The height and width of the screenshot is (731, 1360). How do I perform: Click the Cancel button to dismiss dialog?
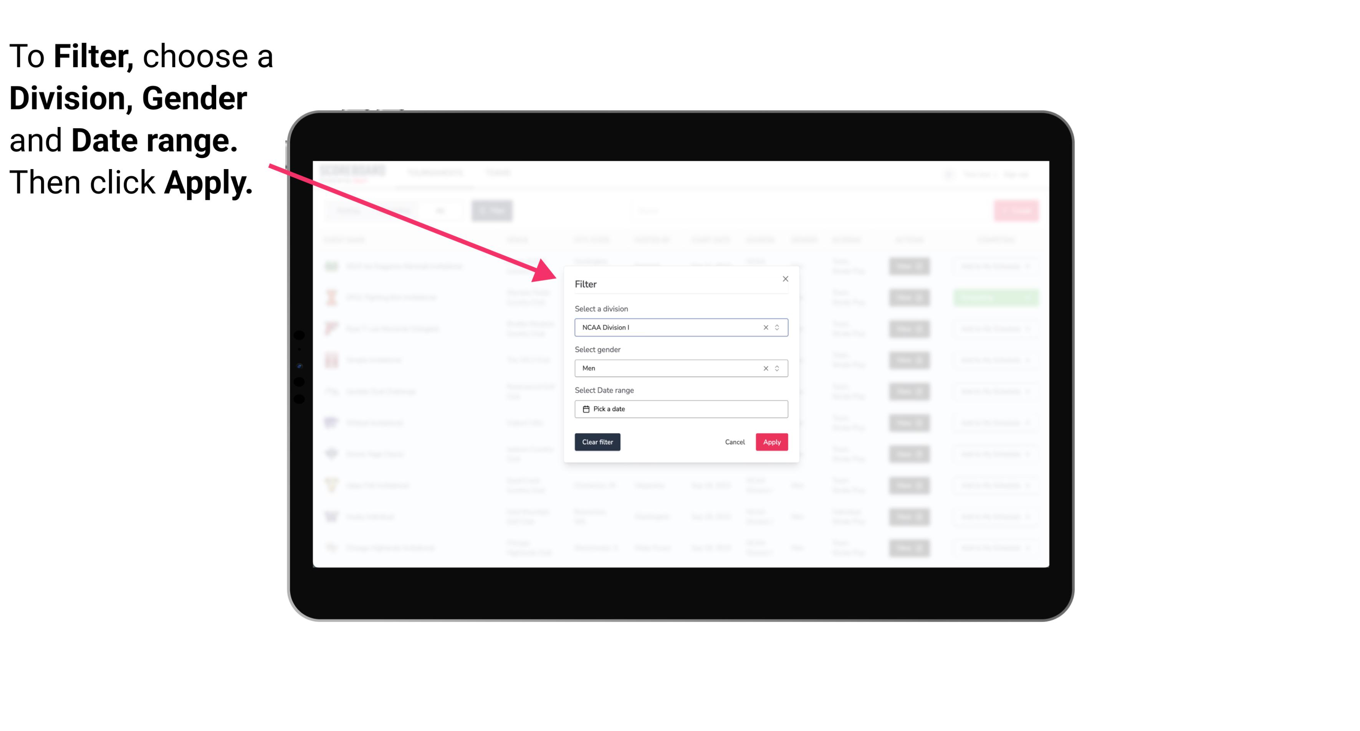[x=735, y=442]
